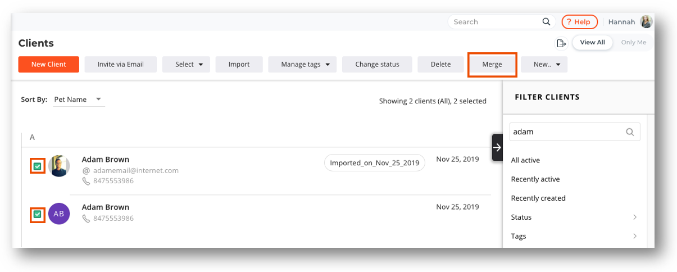This screenshot has height=272, width=677.
Task: Open Hannah's profile avatar
Action: tap(647, 22)
